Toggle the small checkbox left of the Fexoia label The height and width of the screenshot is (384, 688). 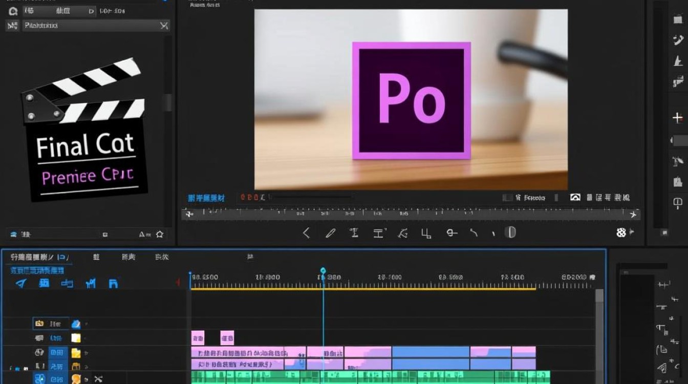[x=507, y=198]
